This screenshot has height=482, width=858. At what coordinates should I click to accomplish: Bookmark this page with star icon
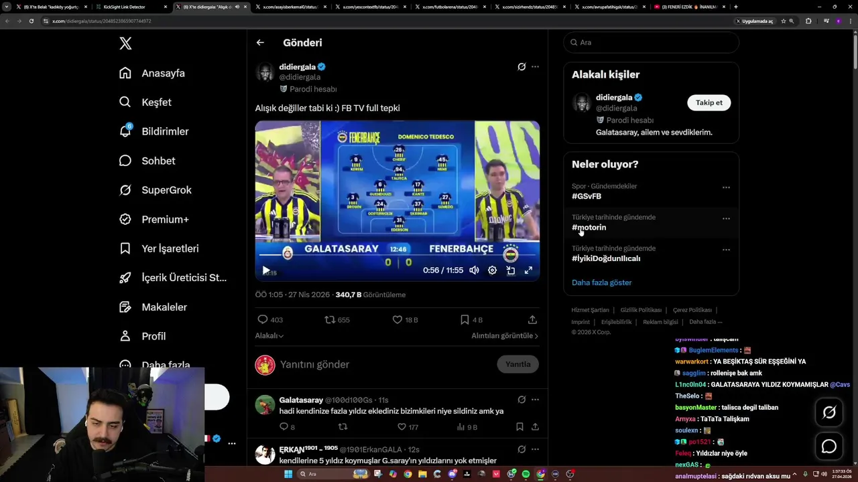783,21
